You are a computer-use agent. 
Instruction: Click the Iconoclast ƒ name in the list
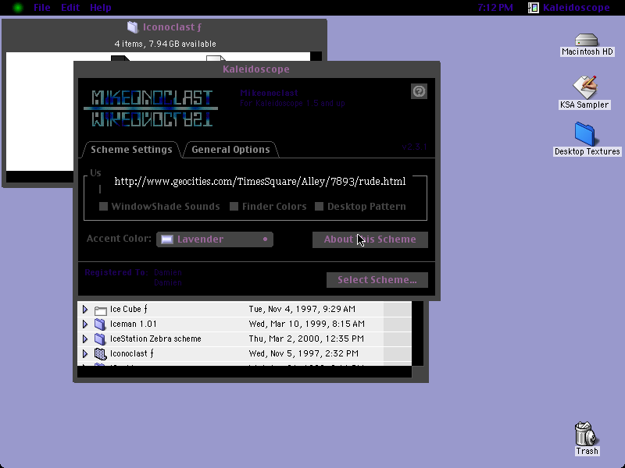point(132,353)
